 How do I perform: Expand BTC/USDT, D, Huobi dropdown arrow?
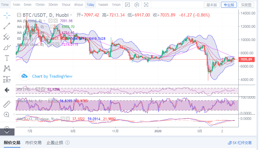point(71,15)
